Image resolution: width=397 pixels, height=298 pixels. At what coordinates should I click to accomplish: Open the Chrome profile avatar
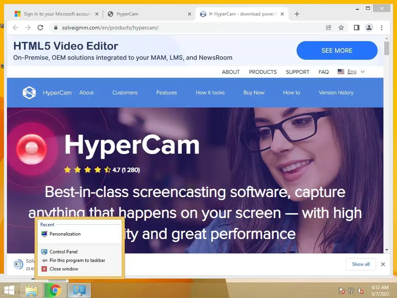369,28
